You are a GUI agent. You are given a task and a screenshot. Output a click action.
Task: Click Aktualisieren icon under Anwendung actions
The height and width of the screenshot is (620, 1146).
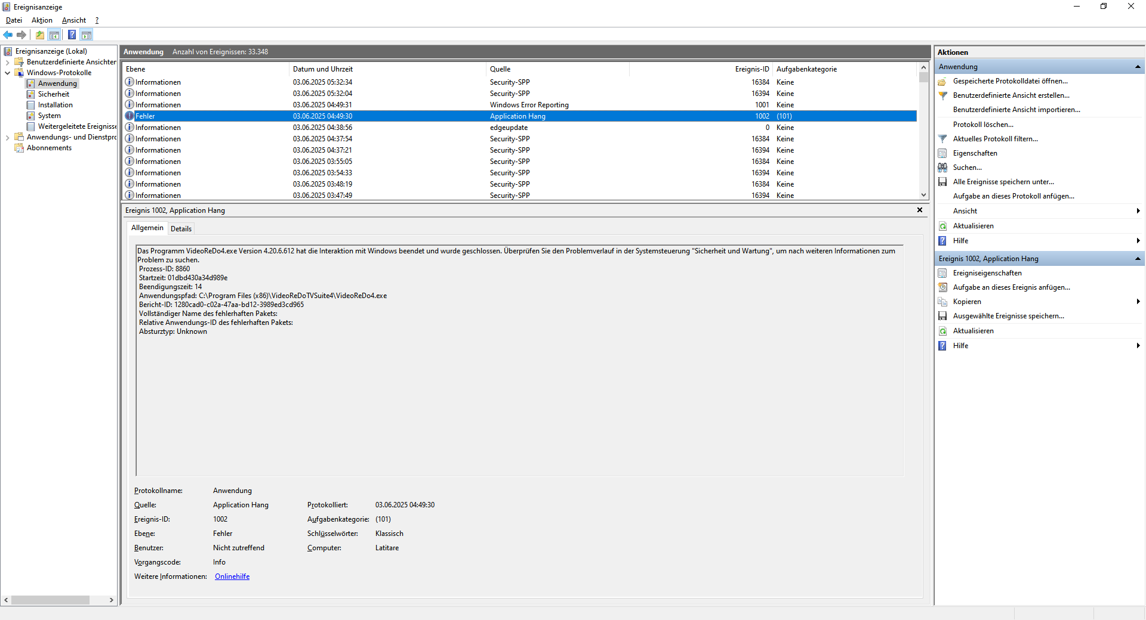pos(942,226)
